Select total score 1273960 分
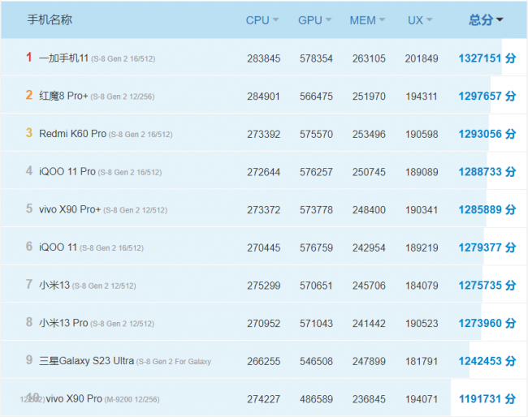The image size is (528, 417). 487,323
